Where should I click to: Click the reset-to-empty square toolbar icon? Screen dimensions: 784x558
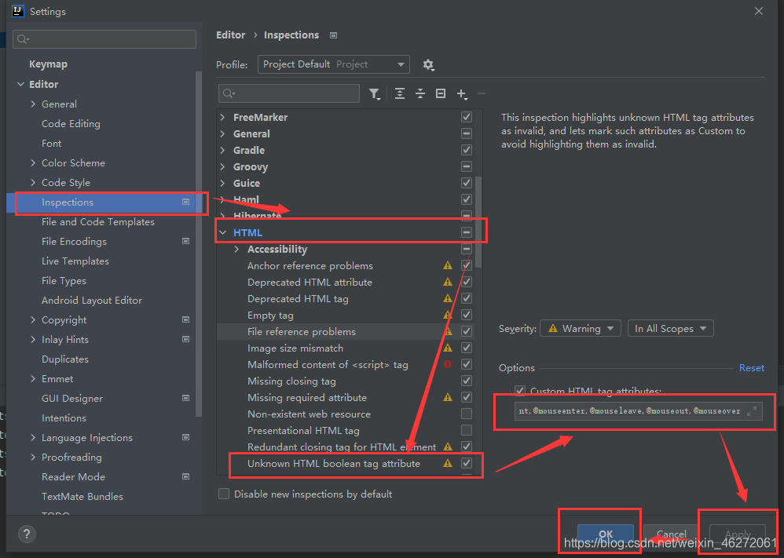441,93
